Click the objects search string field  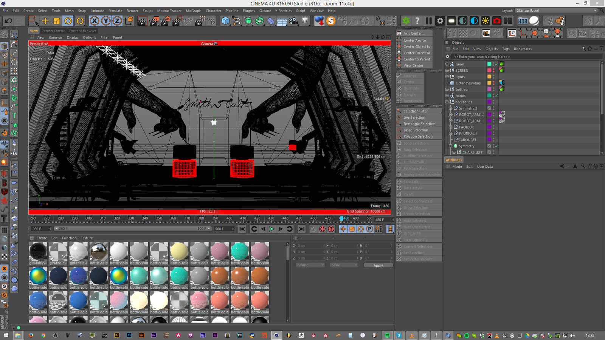pyautogui.click(x=526, y=57)
